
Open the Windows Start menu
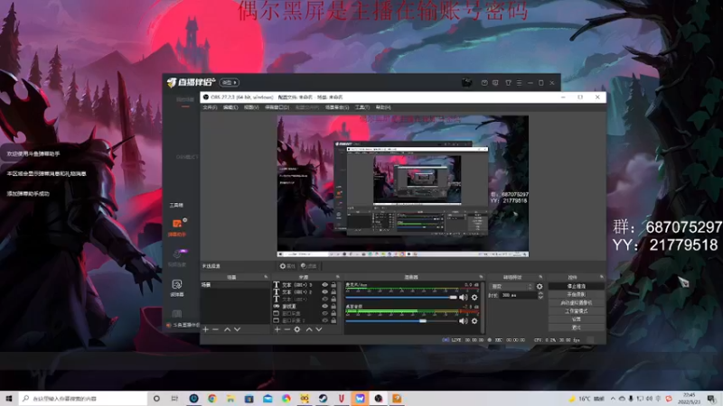pyautogui.click(x=8, y=399)
